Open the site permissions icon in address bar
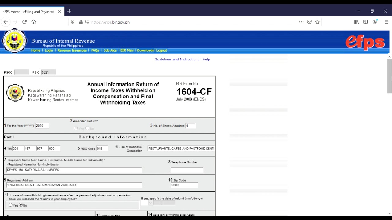The width and height of the screenshot is (392, 220). point(87,22)
